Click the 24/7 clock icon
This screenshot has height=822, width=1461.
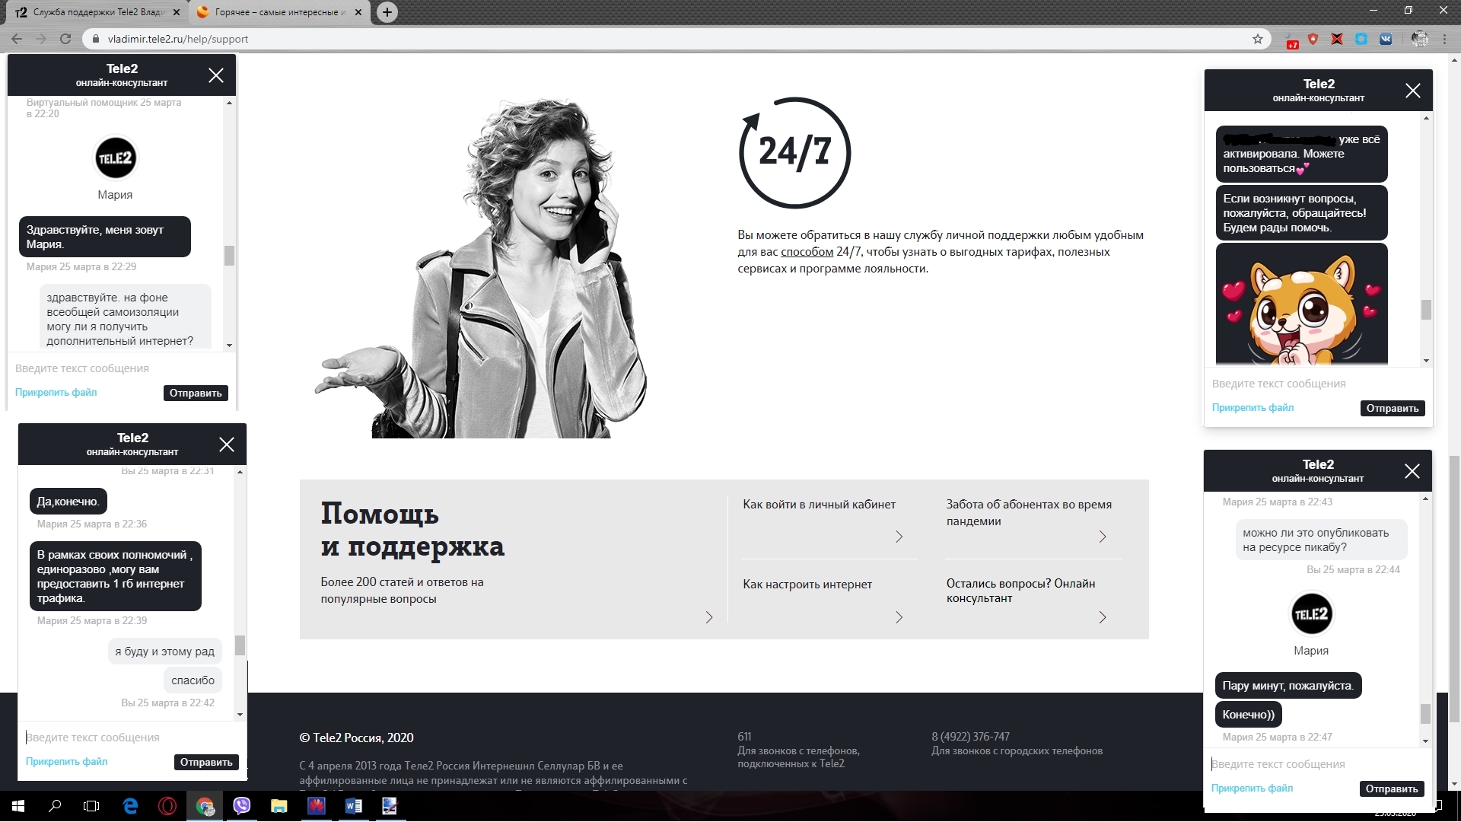pos(794,152)
